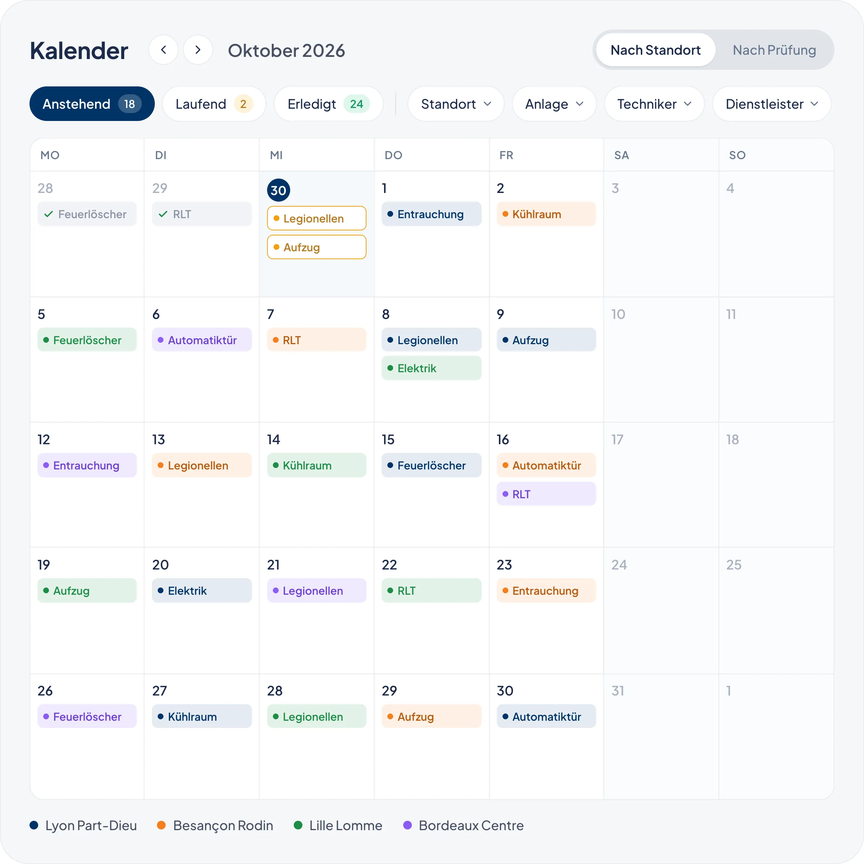The image size is (864, 864).
Task: Open Automatiktür event on October 6
Action: [x=202, y=340]
